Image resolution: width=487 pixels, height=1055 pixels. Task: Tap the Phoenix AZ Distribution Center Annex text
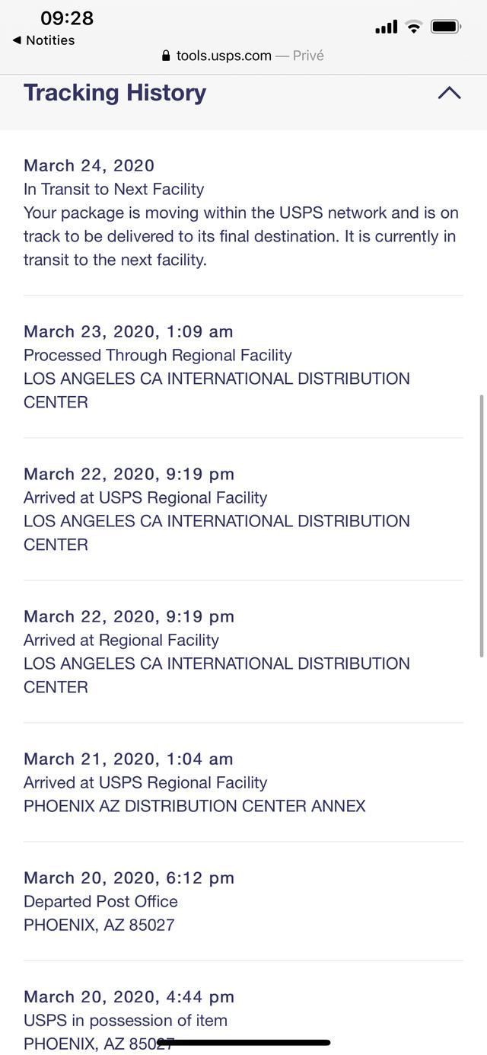point(195,806)
